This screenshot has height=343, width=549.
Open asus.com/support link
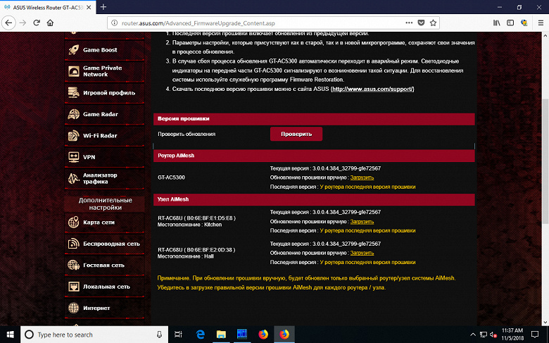tap(372, 89)
